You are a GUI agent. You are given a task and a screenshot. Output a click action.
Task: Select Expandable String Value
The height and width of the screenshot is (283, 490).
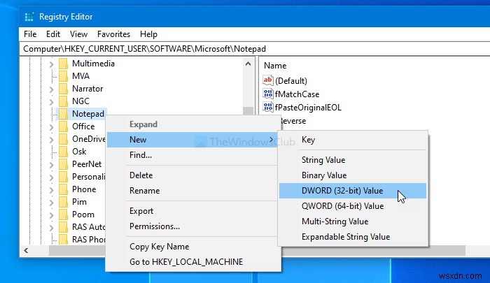(x=353, y=237)
